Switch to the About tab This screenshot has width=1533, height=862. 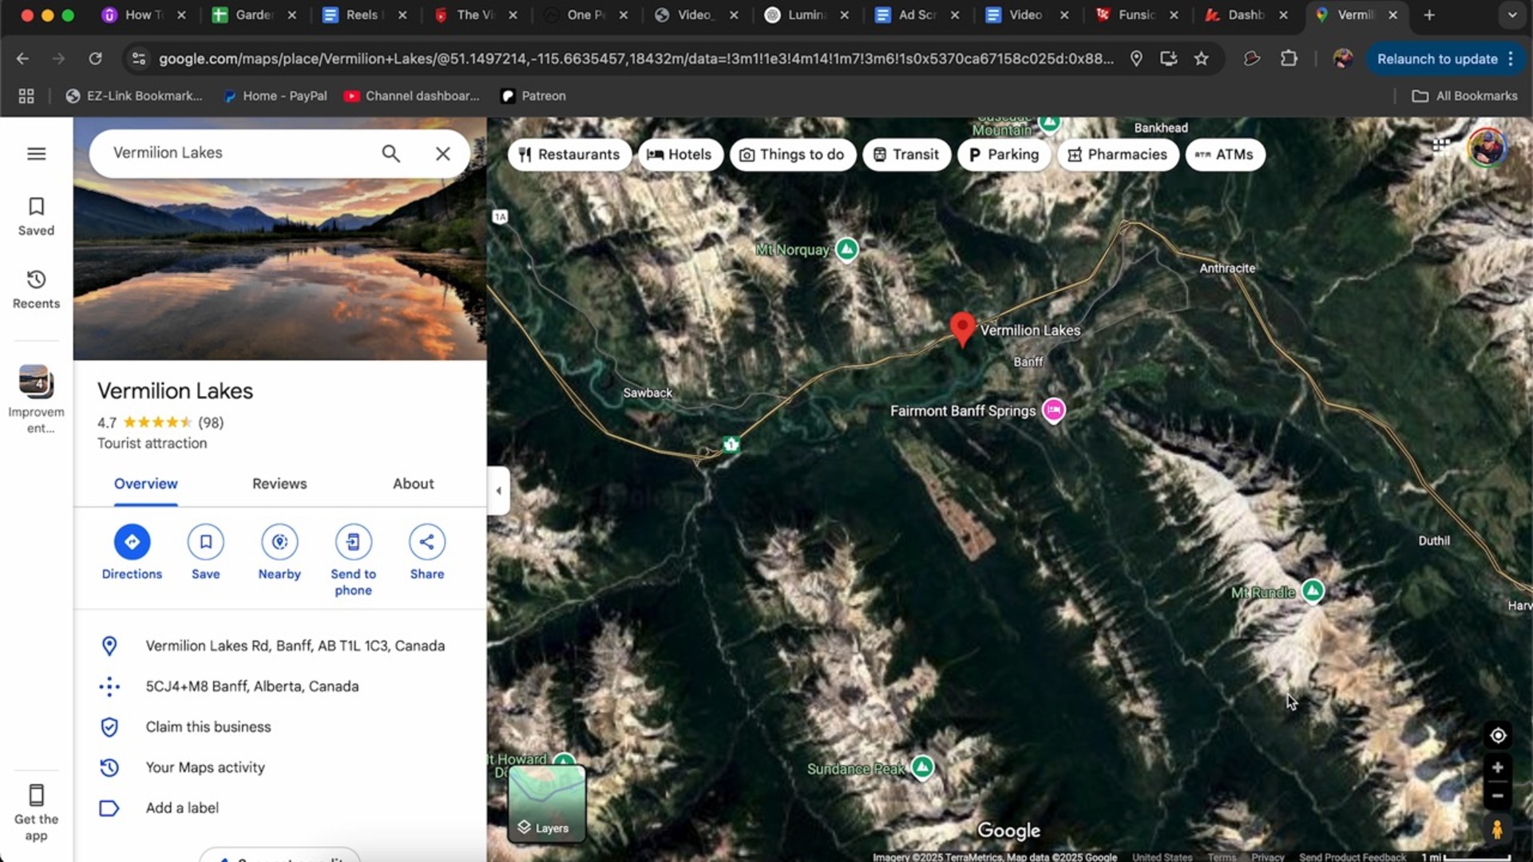413,484
